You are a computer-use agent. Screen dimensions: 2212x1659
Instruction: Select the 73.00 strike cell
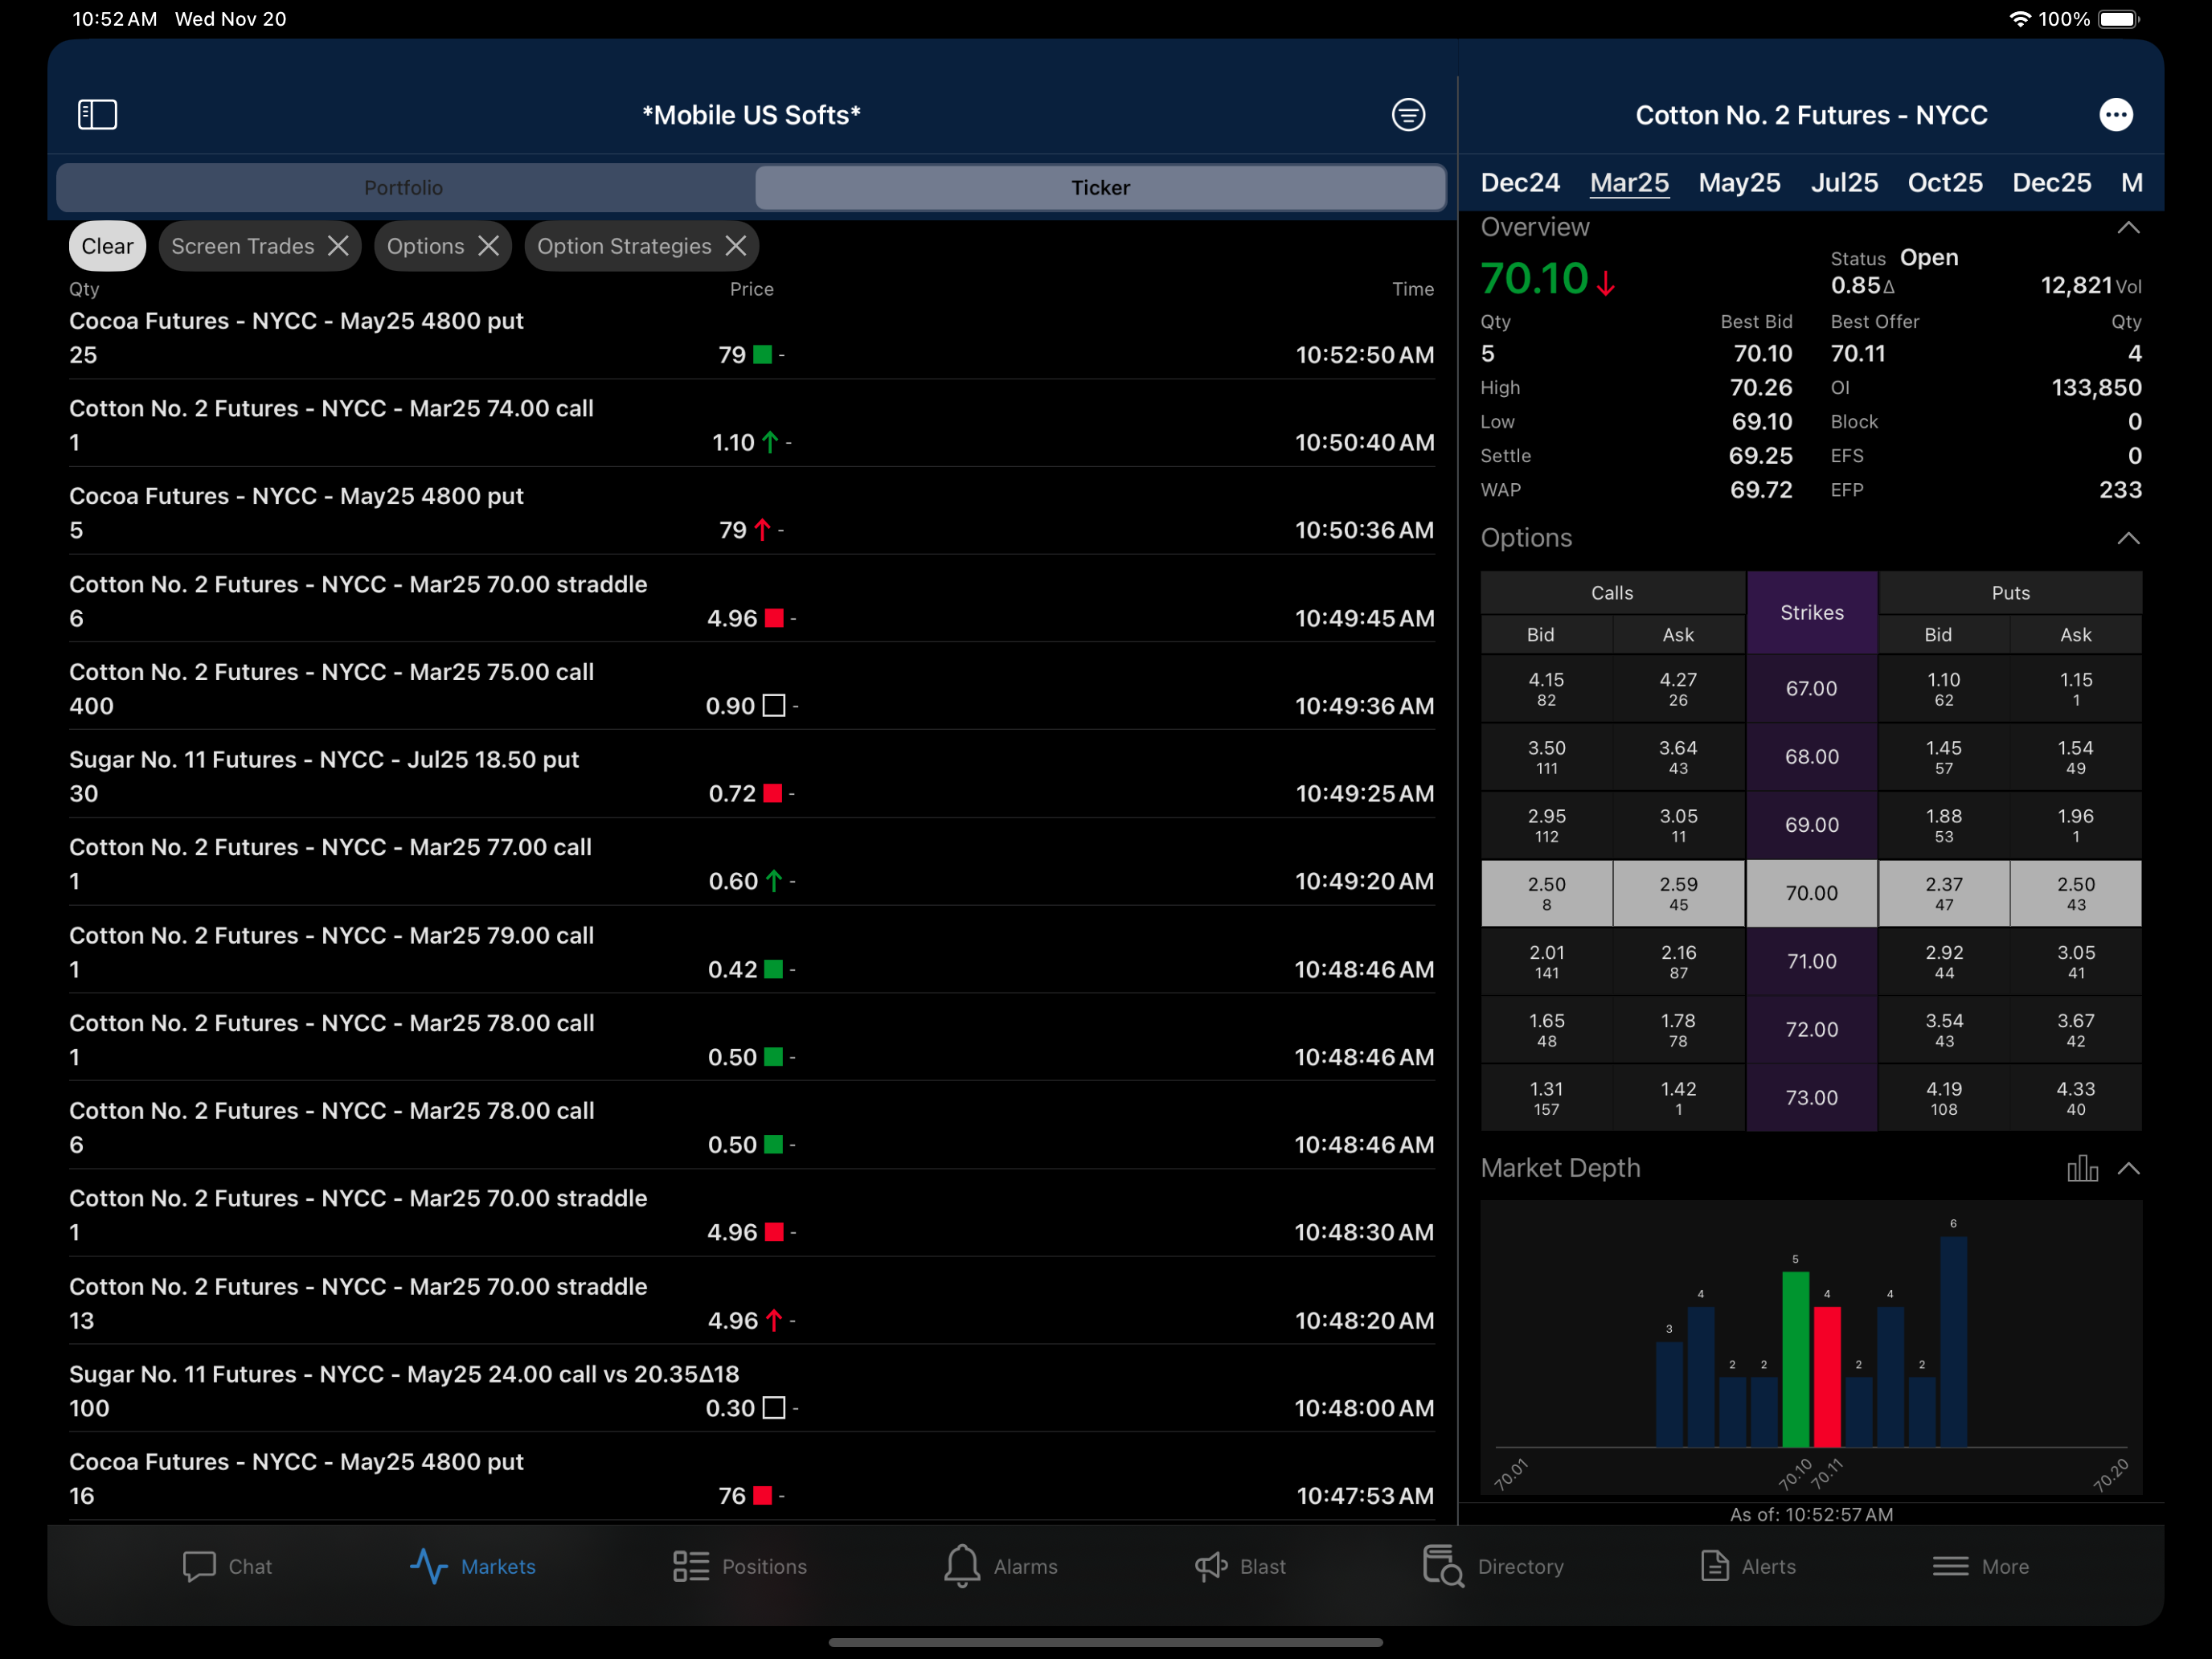click(1811, 1098)
